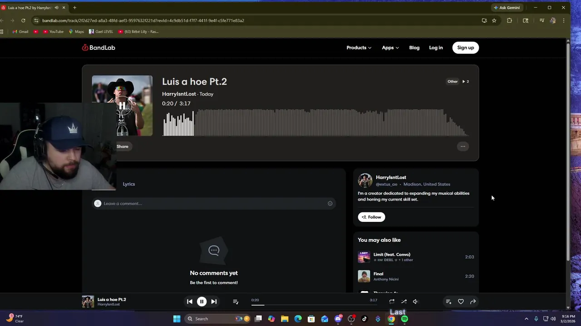Add track to playlist icon
The height and width of the screenshot is (326, 581).
(448, 302)
